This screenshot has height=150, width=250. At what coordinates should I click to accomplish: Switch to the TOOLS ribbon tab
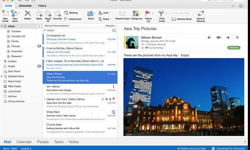pos(42,6)
